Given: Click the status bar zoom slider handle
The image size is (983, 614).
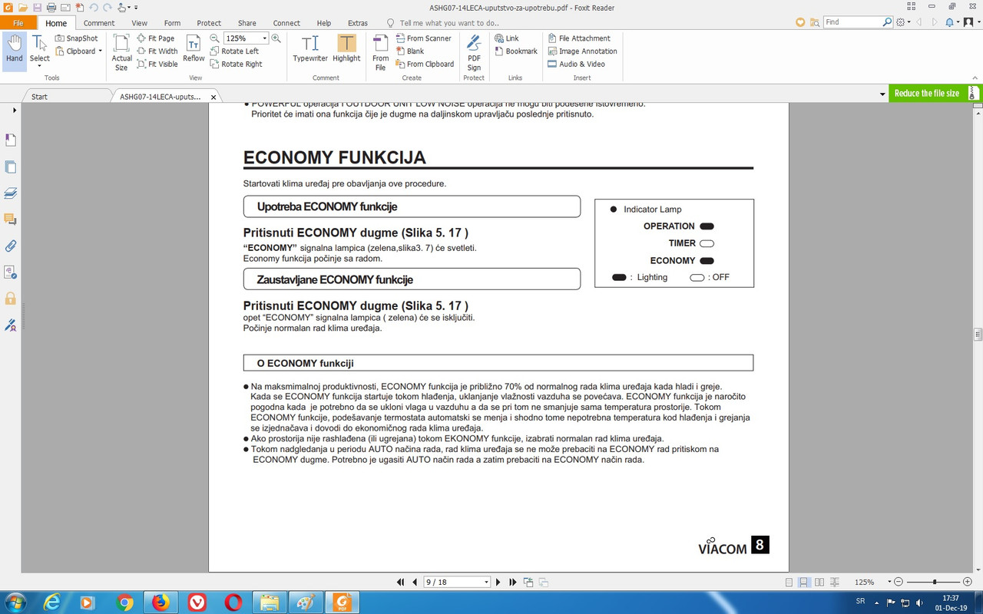Looking at the screenshot, I should (934, 583).
